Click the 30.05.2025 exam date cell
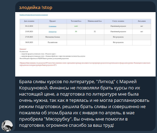The width and height of the screenshot is (157, 133). coord(29,42)
